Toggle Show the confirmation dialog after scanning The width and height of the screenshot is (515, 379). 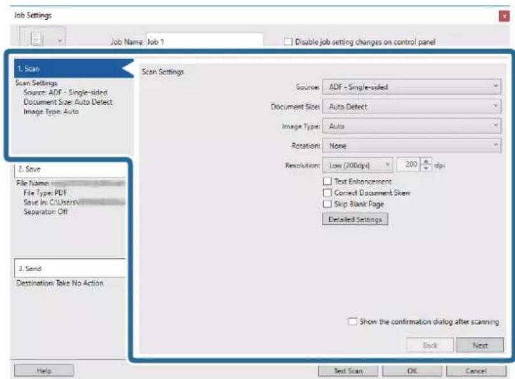tap(353, 321)
